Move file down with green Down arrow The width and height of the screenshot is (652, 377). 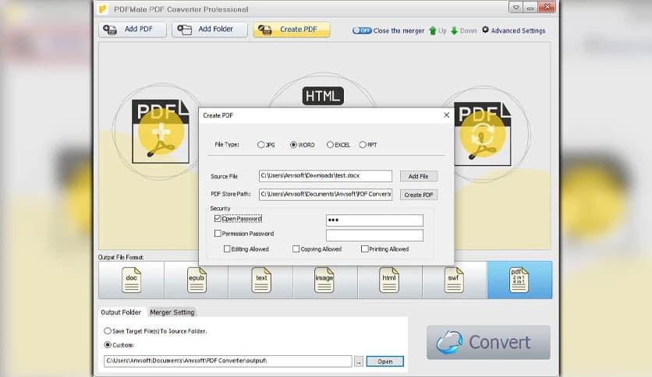[463, 30]
